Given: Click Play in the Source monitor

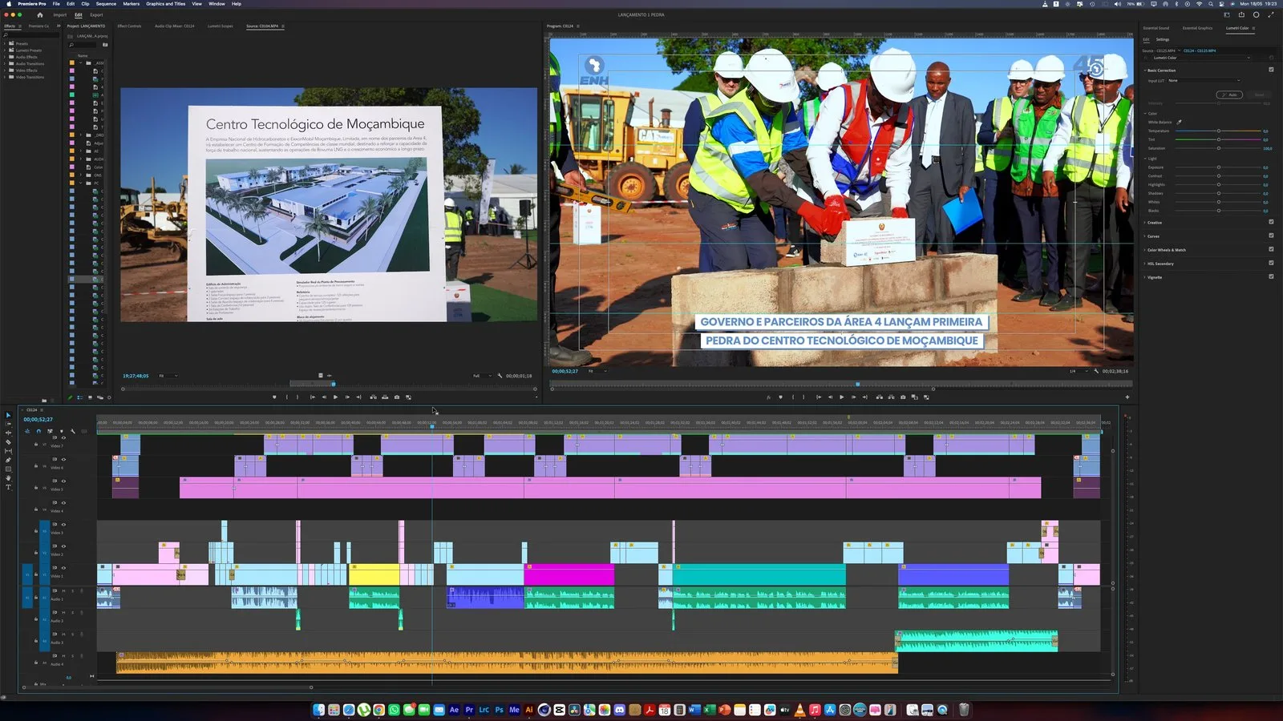Looking at the screenshot, I should [x=335, y=397].
